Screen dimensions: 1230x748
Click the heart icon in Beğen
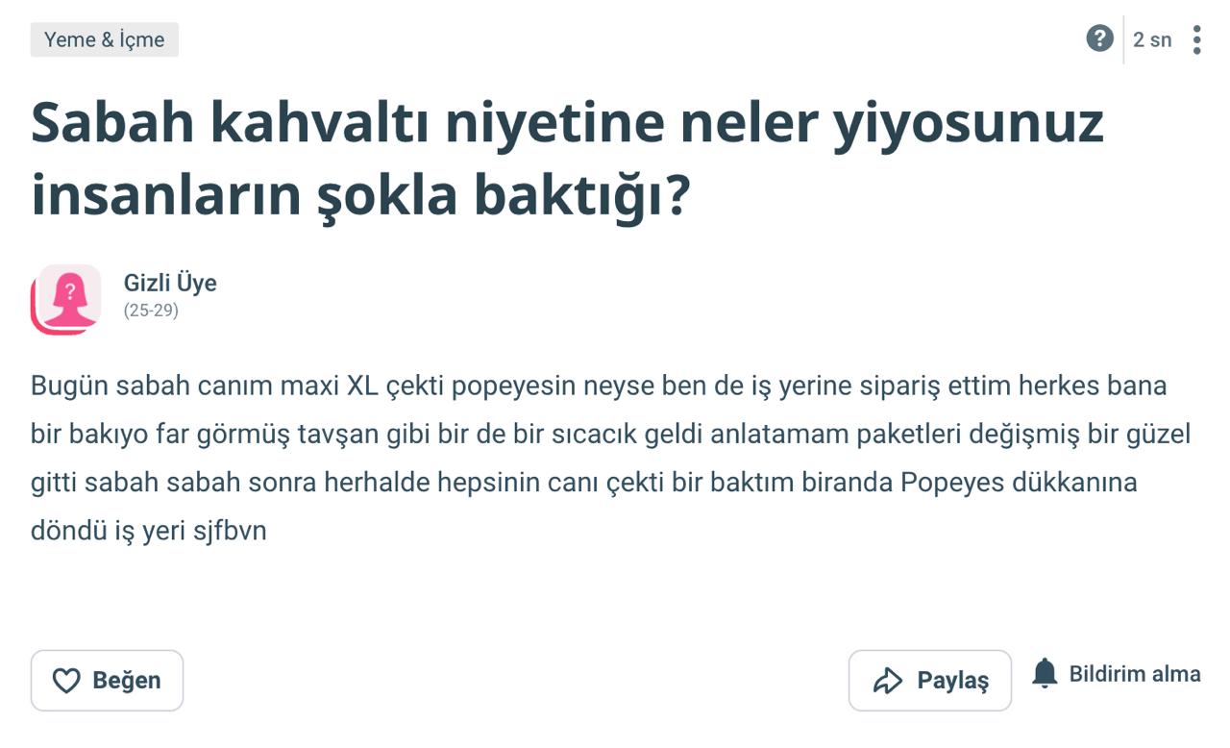65,681
